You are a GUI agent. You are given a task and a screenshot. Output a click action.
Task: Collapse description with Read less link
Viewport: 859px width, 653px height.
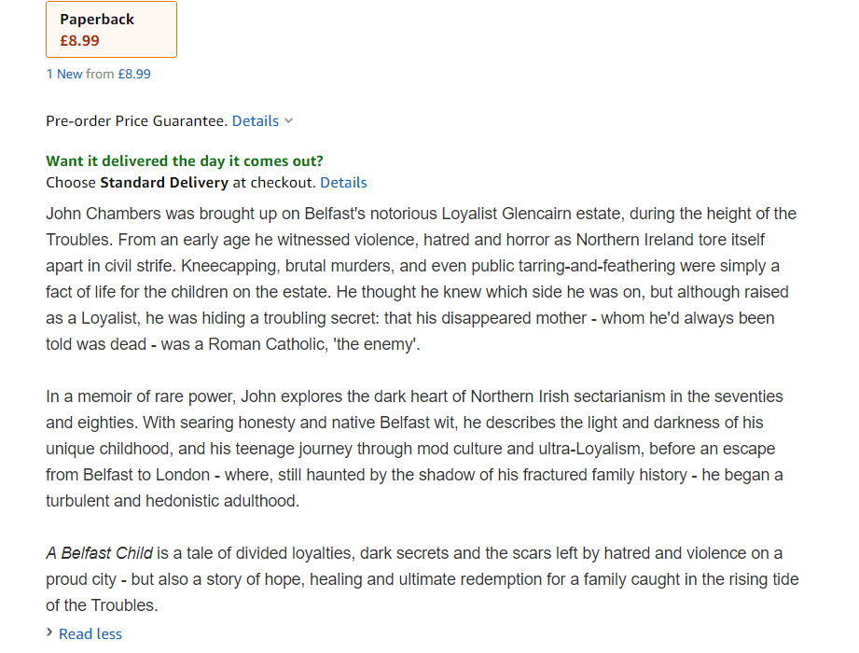tap(90, 633)
